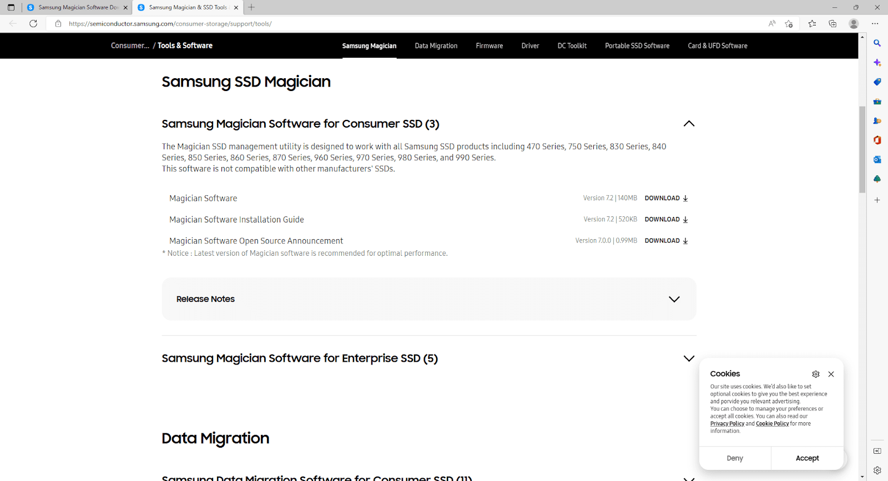The width and height of the screenshot is (888, 481).
Task: Go to the Data Migration nav tab
Action: [x=436, y=46]
